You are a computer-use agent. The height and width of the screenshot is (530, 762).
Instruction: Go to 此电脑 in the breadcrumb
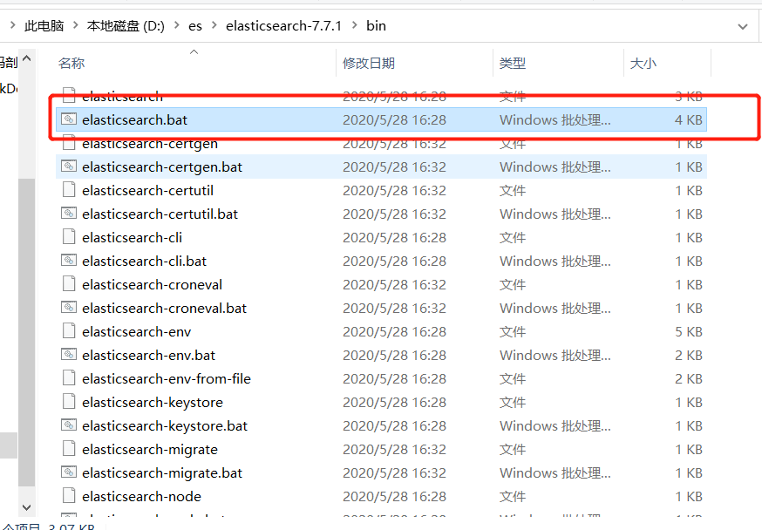click(x=44, y=26)
